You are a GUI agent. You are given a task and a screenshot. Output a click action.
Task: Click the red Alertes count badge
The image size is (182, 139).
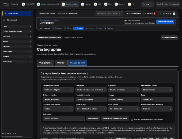coord(155,13)
